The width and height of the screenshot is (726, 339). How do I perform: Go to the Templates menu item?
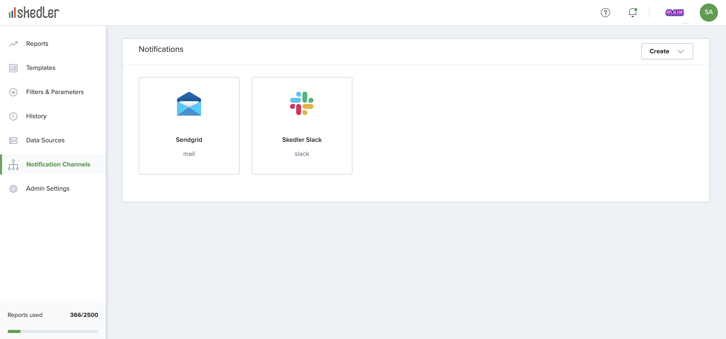41,68
